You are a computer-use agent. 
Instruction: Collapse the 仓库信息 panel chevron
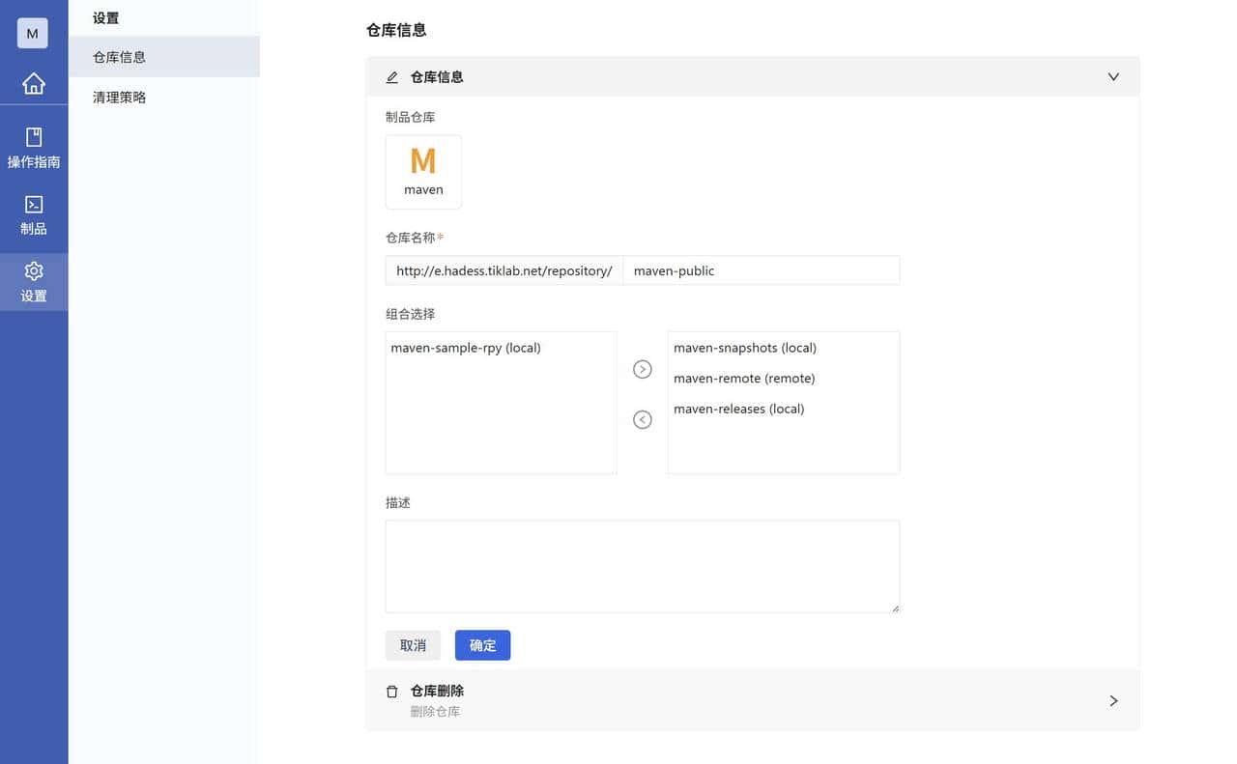click(1113, 76)
